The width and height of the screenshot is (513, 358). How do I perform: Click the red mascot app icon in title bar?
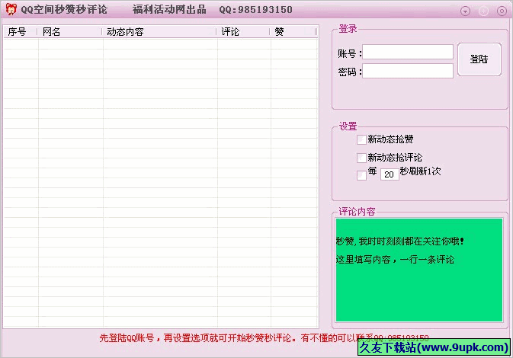pos(11,9)
